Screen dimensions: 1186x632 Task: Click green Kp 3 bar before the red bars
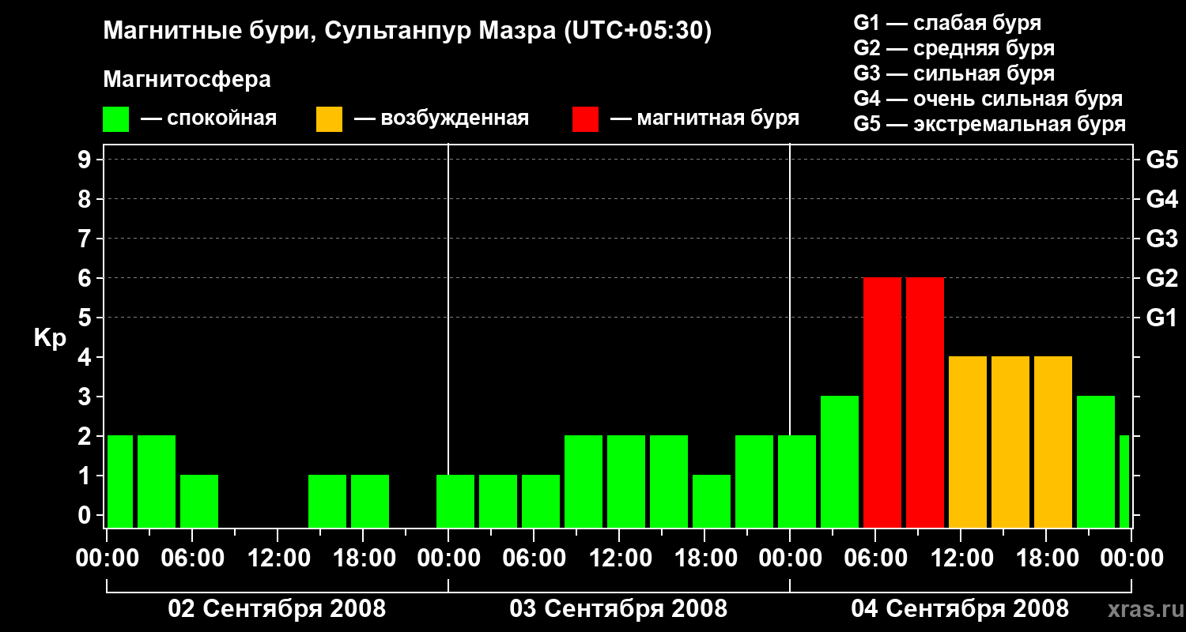[840, 462]
